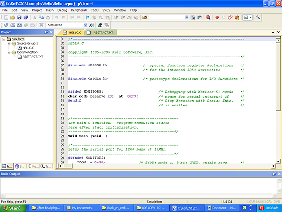282x212 pixels.
Task: Insert a breakpoint with the red dot icon
Action: [217, 17]
